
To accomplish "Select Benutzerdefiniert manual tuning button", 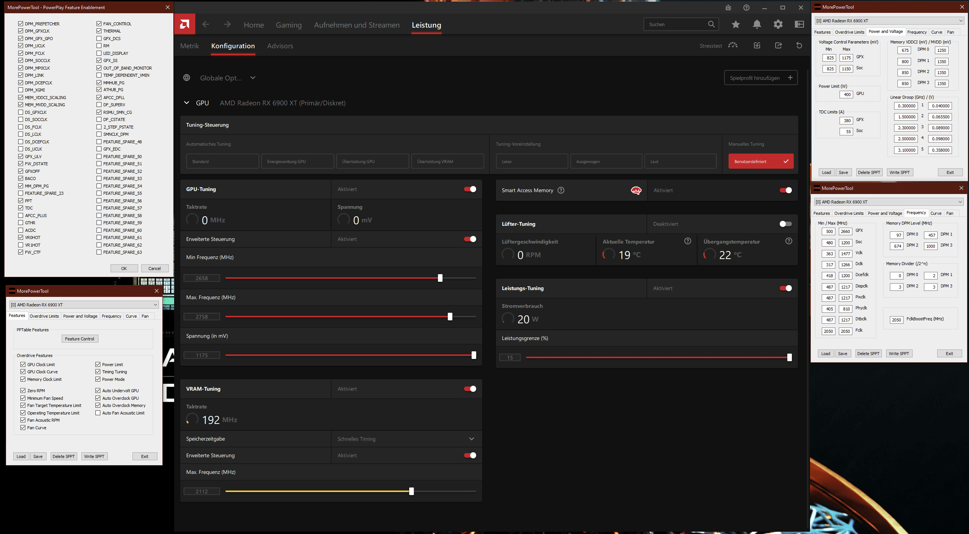I will point(761,161).
